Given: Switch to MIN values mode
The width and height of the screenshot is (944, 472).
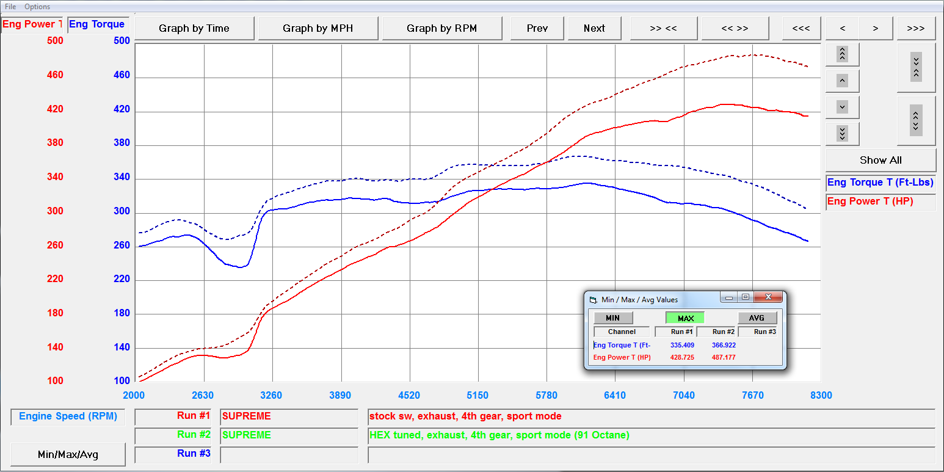Looking at the screenshot, I should pyautogui.click(x=612, y=318).
